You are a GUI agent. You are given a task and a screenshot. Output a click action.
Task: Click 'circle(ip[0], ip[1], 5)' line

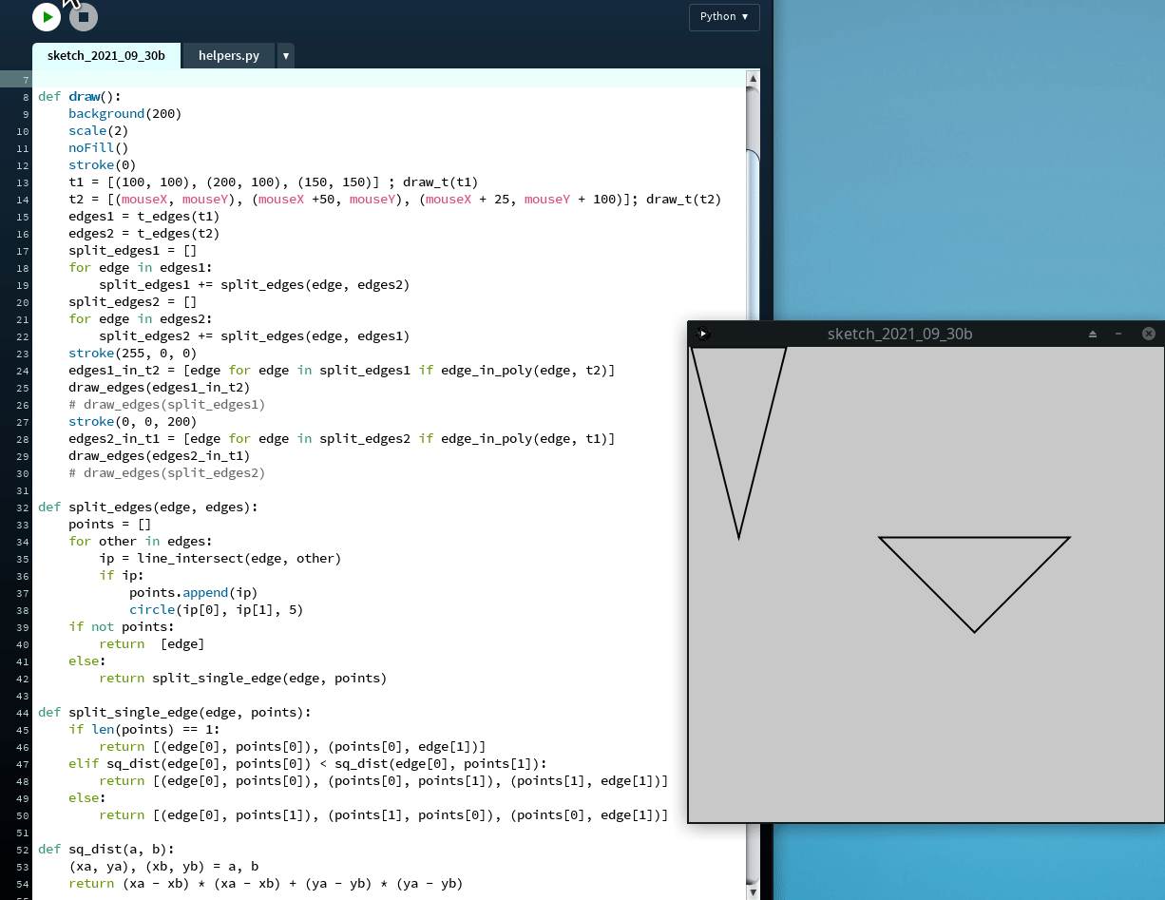(x=216, y=609)
